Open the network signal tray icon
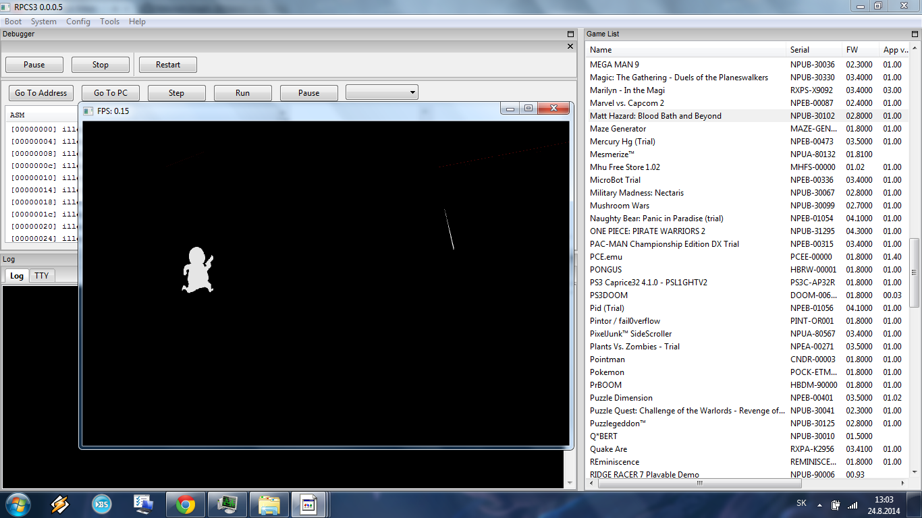922x518 pixels. pyautogui.click(x=852, y=505)
